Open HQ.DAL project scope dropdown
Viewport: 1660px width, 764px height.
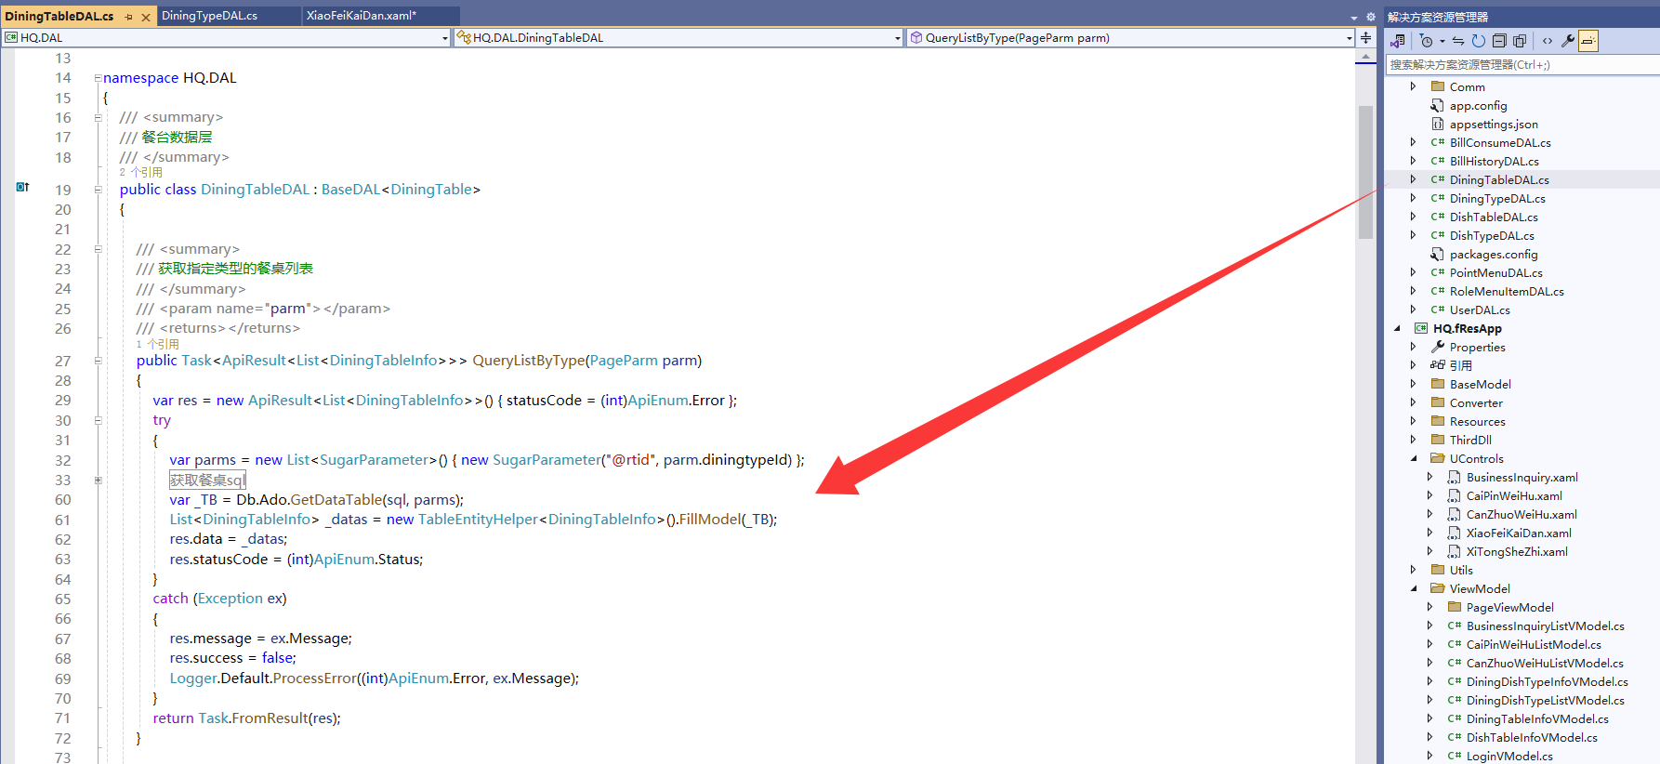tap(227, 38)
